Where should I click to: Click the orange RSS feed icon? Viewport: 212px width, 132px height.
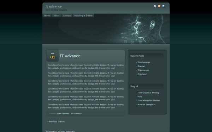[x=159, y=6]
